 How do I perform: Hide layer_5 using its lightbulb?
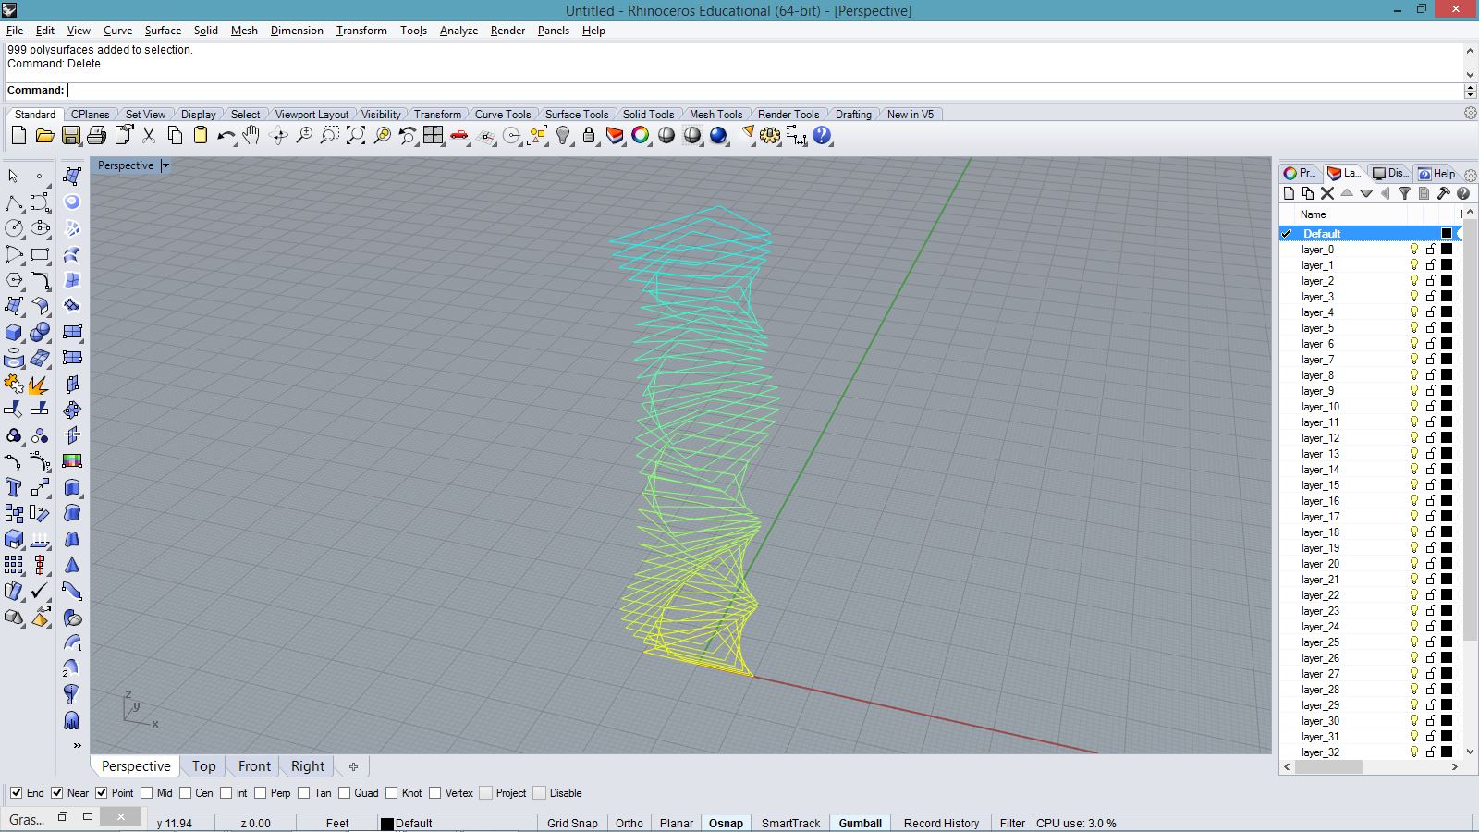tap(1413, 328)
